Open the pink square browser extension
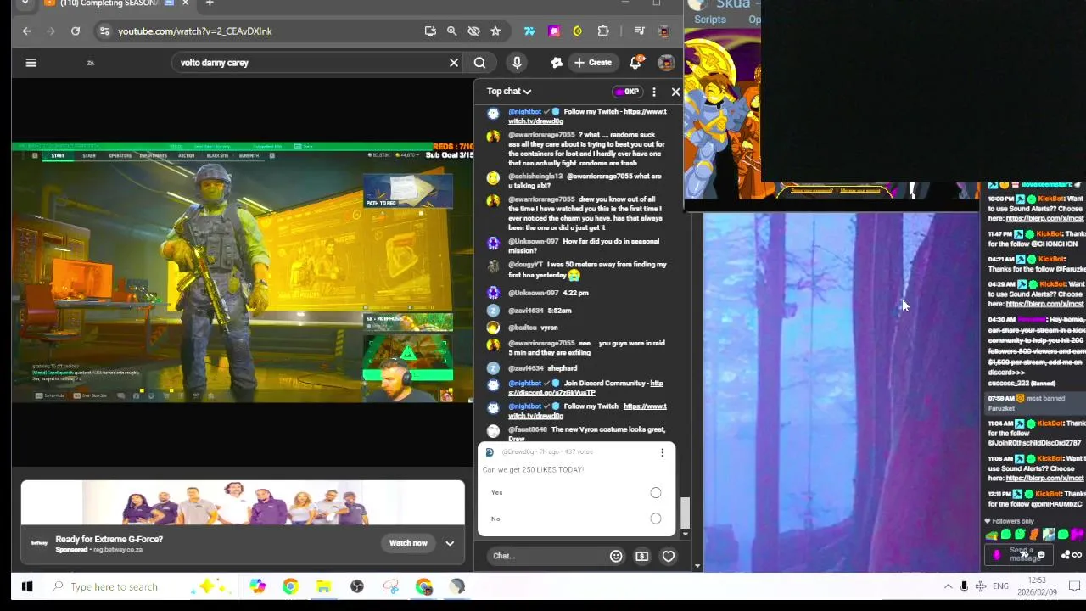 [x=554, y=31]
